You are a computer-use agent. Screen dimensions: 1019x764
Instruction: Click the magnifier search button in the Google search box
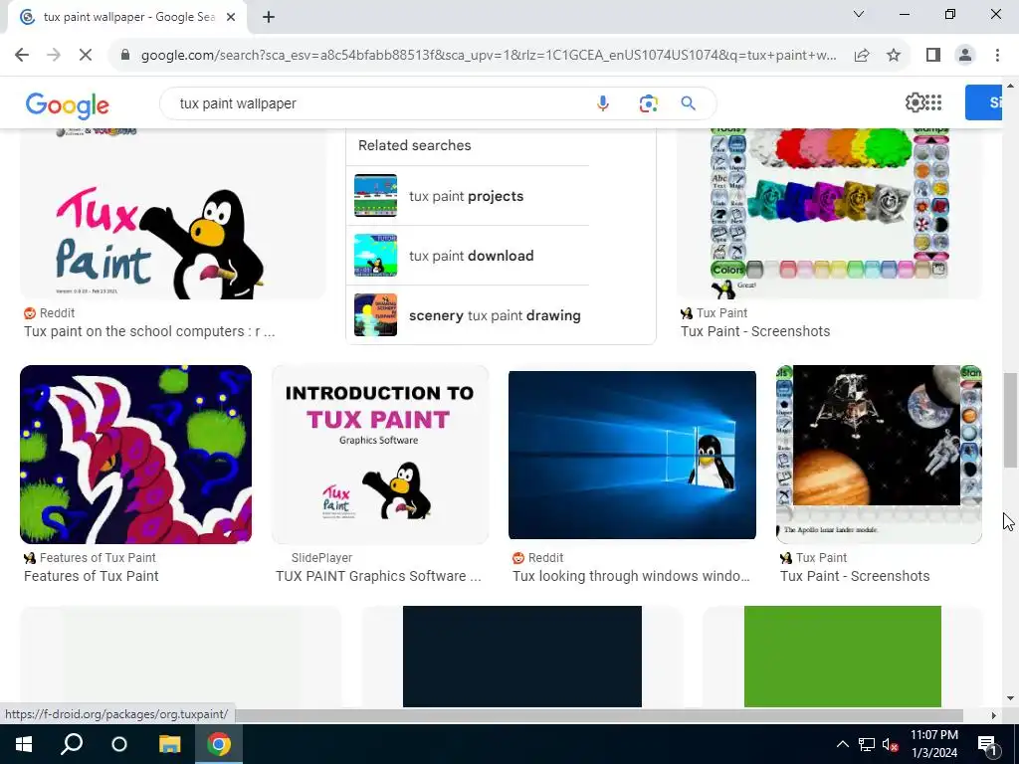coord(689,103)
